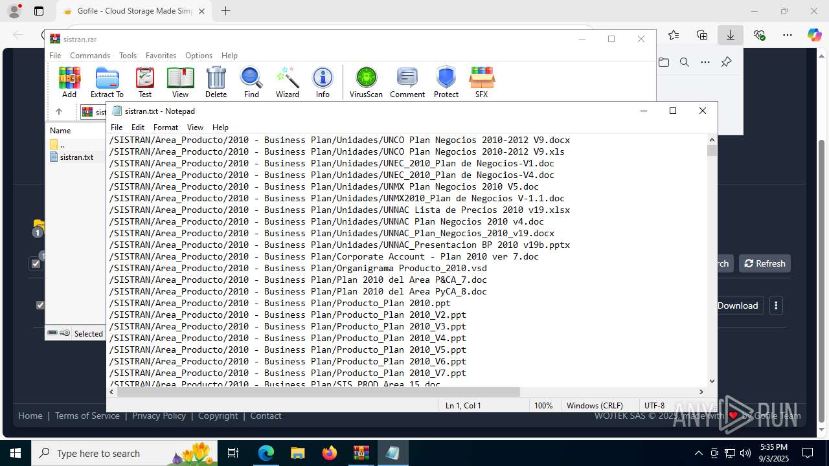The image size is (829, 466).
Task: Close the Gofile browser tab
Action: coord(201,11)
